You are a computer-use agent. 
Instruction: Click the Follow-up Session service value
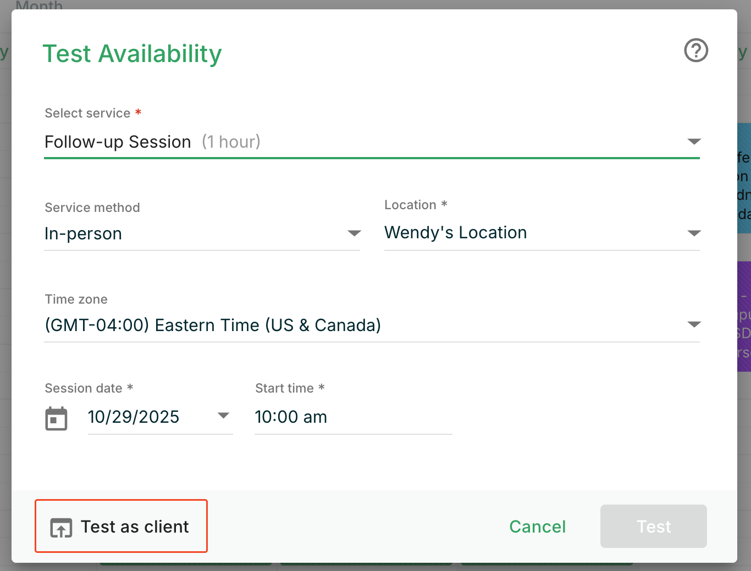point(118,142)
